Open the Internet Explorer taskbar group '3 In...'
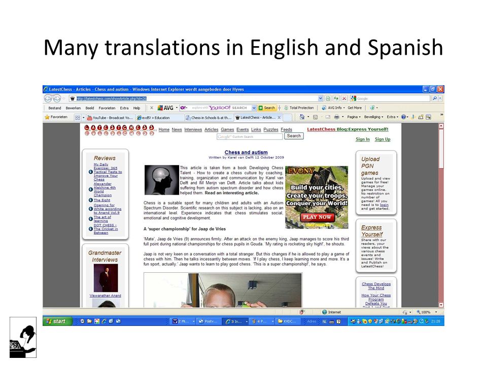 coord(236,321)
